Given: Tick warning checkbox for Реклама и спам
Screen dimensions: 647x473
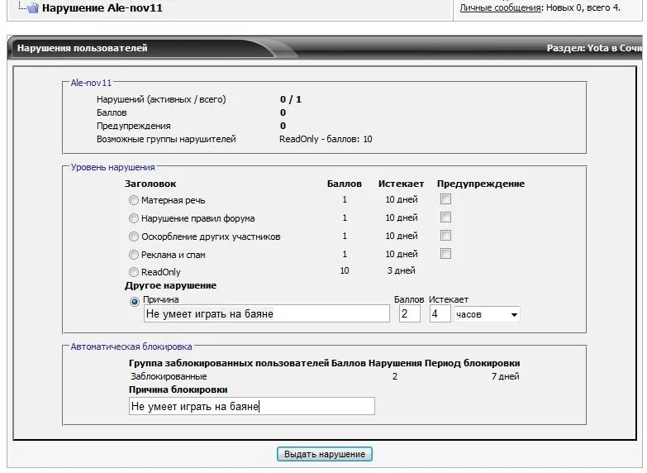Looking at the screenshot, I should point(445,254).
